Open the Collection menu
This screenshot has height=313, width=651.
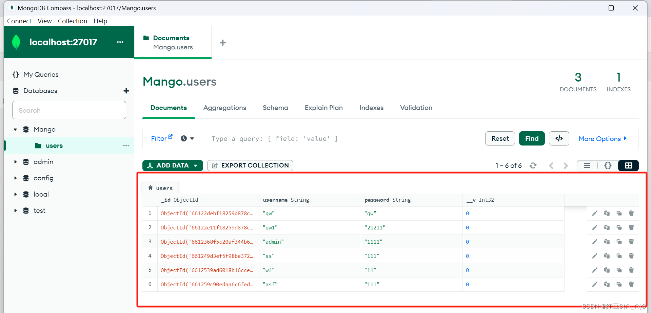click(73, 21)
